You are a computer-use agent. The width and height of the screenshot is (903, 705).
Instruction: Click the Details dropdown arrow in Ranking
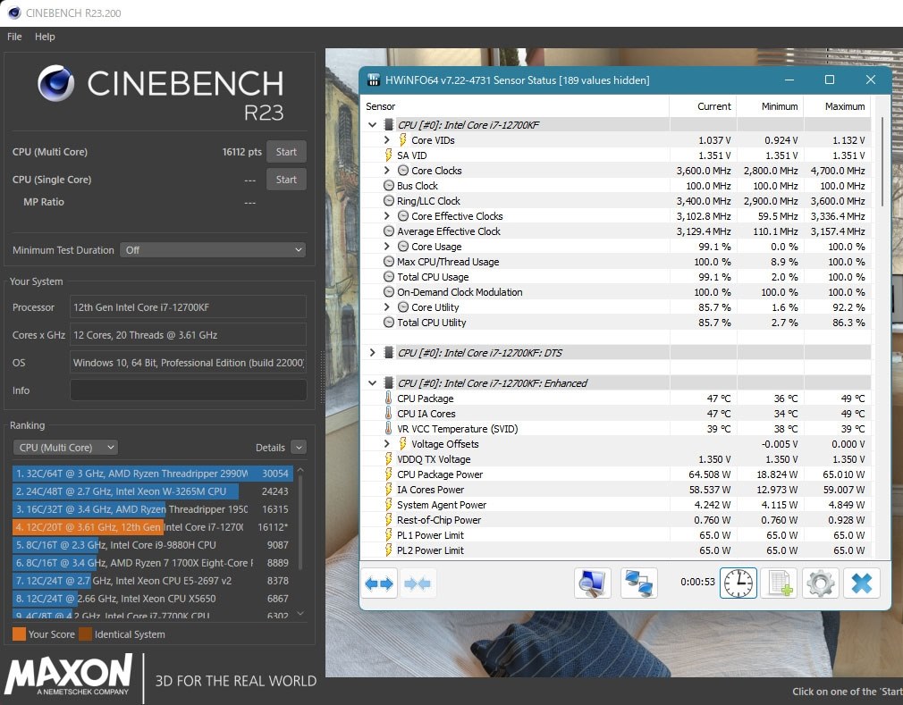pos(299,447)
